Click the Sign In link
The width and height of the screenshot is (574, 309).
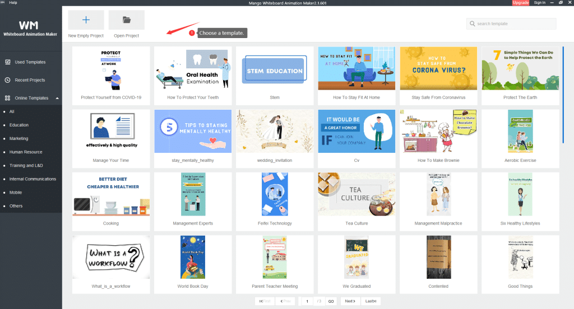[x=539, y=3]
